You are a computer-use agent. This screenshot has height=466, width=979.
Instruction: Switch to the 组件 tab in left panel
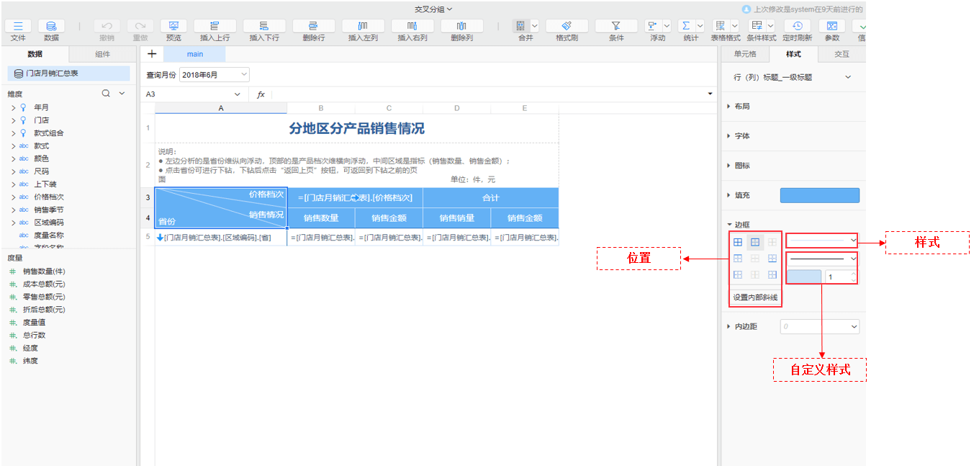pos(103,54)
